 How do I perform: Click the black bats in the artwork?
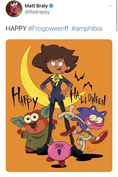click(83, 81)
